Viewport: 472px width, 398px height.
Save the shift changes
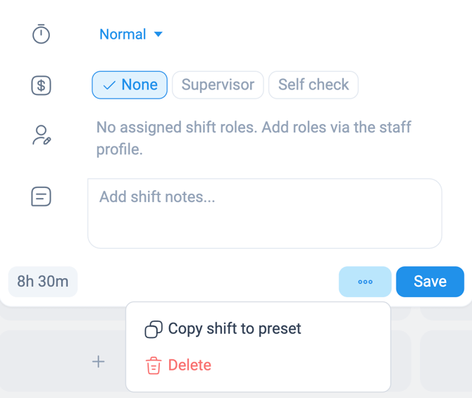[430, 282]
